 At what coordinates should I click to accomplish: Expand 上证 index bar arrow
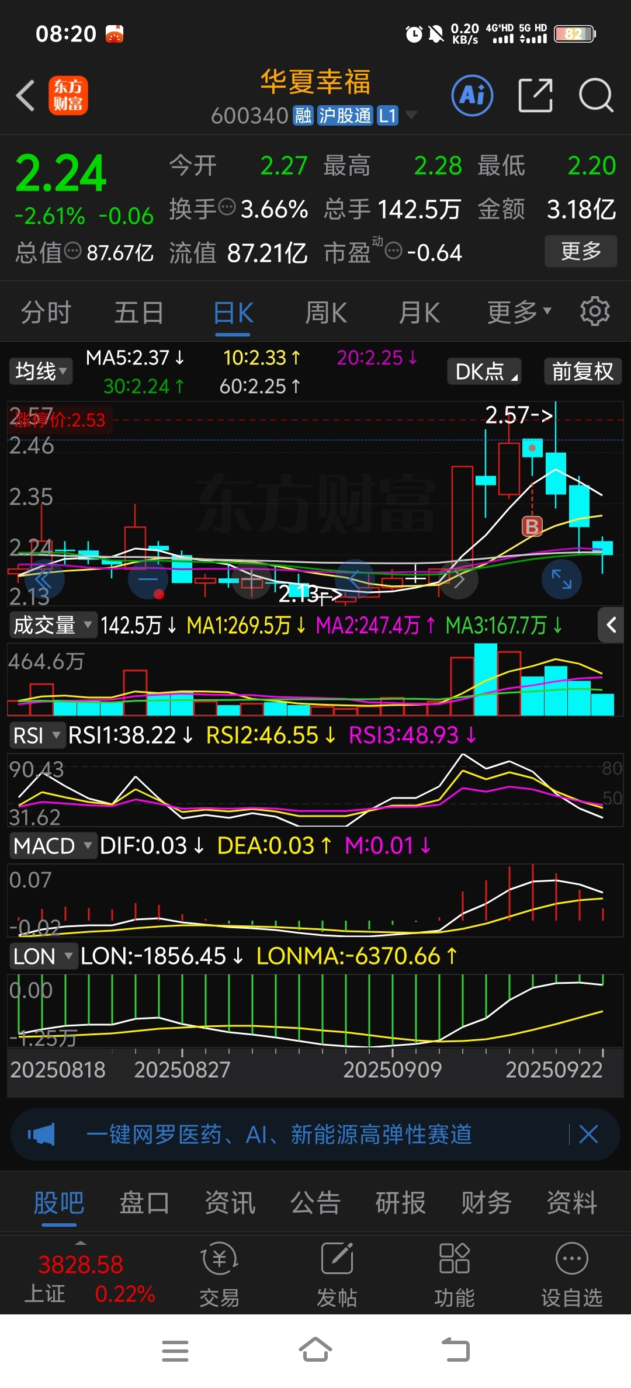pyautogui.click(x=81, y=1243)
